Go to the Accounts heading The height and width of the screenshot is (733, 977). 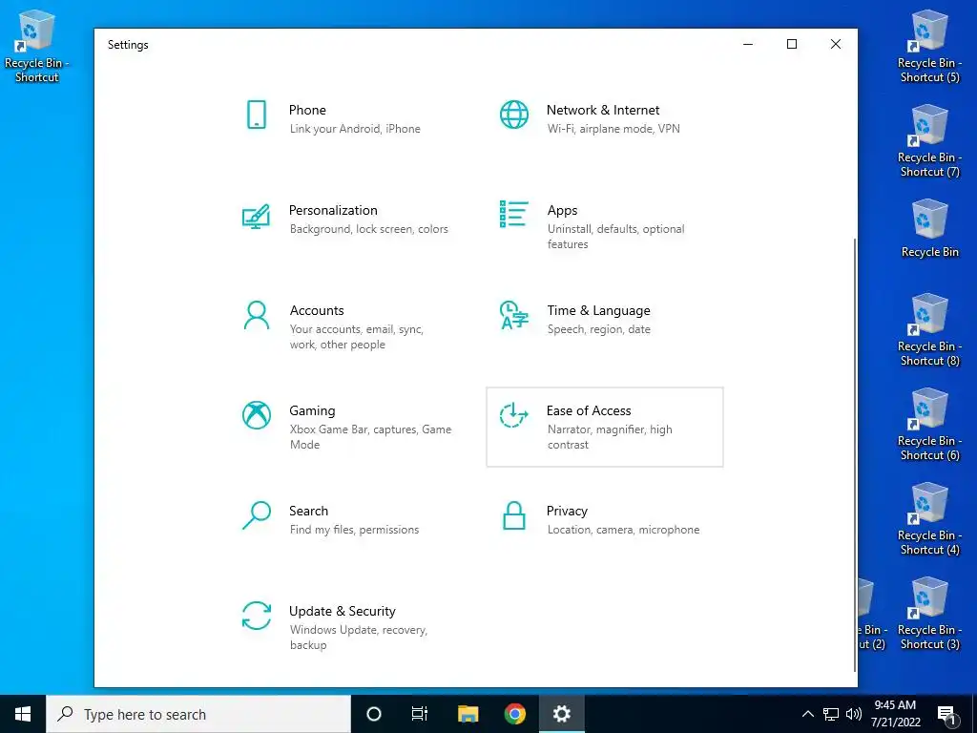tap(317, 310)
